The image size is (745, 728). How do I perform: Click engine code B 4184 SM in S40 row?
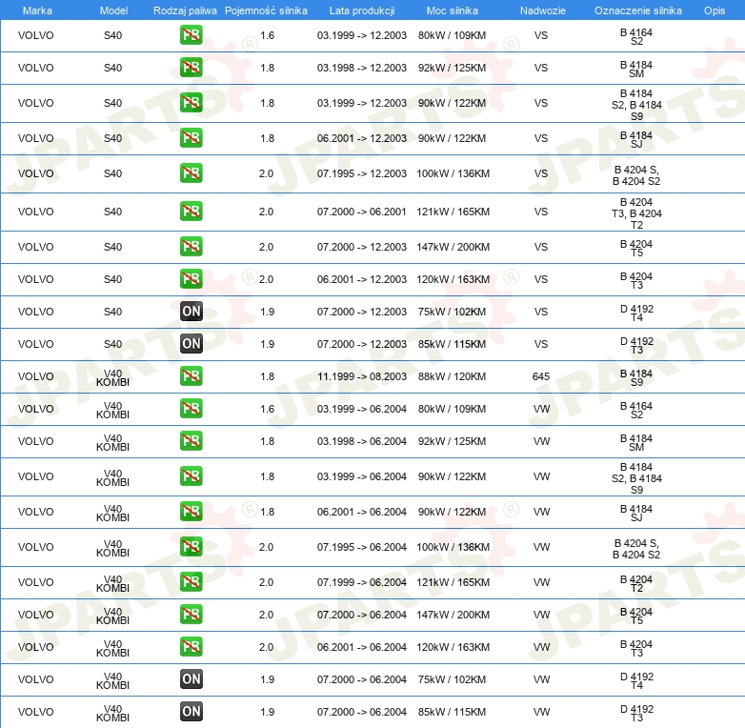coord(636,69)
